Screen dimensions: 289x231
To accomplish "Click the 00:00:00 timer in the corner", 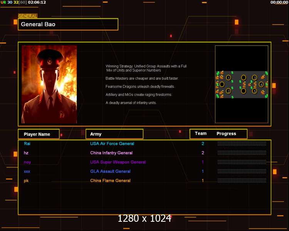I will click(279, 2).
